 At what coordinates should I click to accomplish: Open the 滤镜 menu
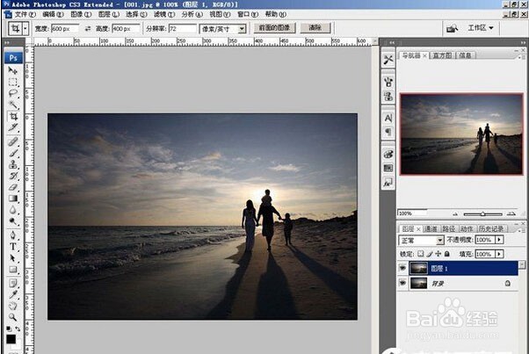[164, 15]
